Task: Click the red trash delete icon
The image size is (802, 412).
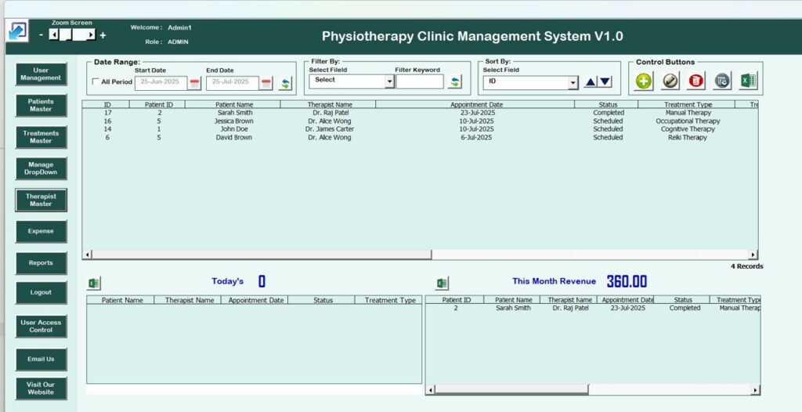Action: (696, 81)
